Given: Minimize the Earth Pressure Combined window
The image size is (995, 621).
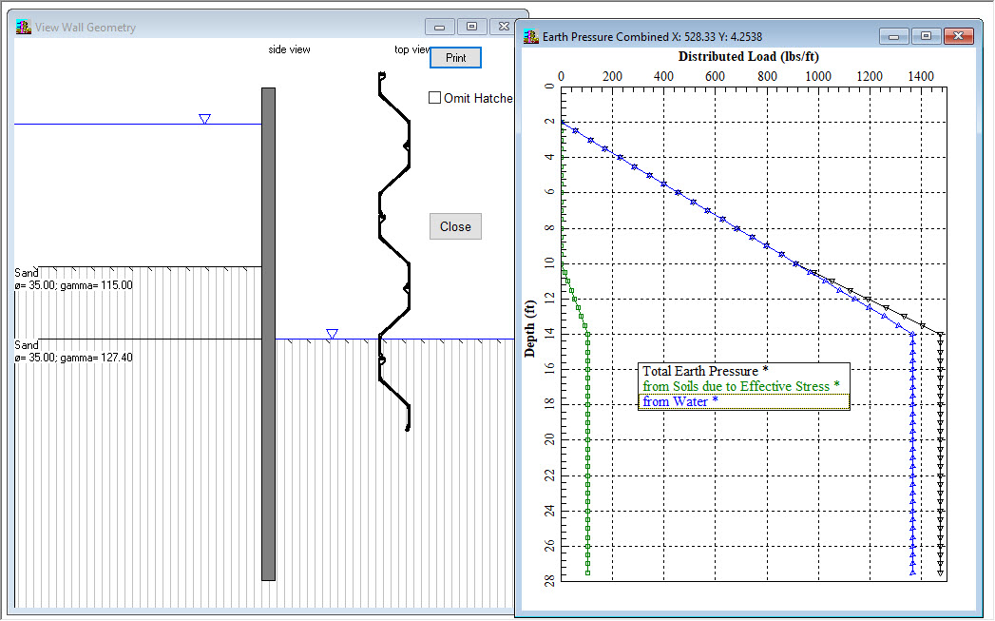Looking at the screenshot, I should pos(892,35).
